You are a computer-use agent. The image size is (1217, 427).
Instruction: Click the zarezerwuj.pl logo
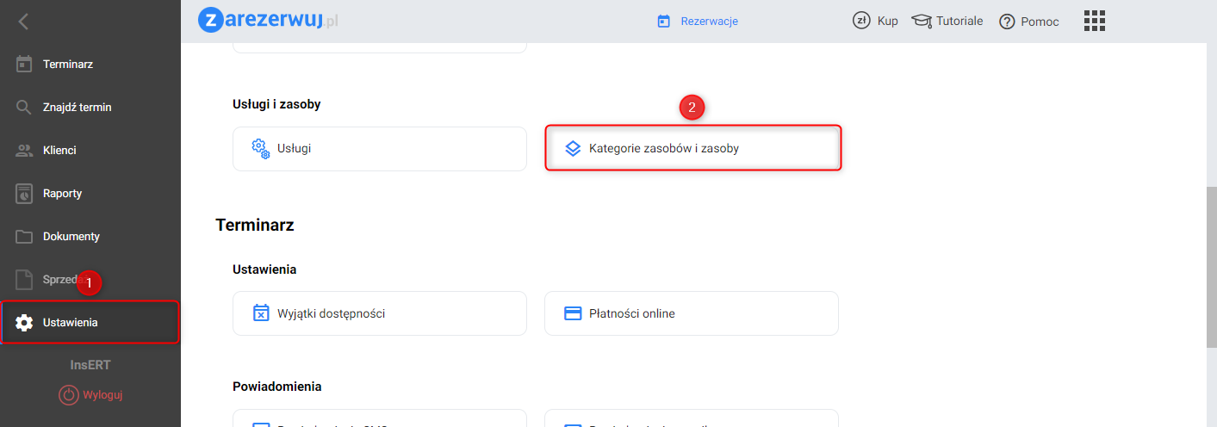click(268, 20)
